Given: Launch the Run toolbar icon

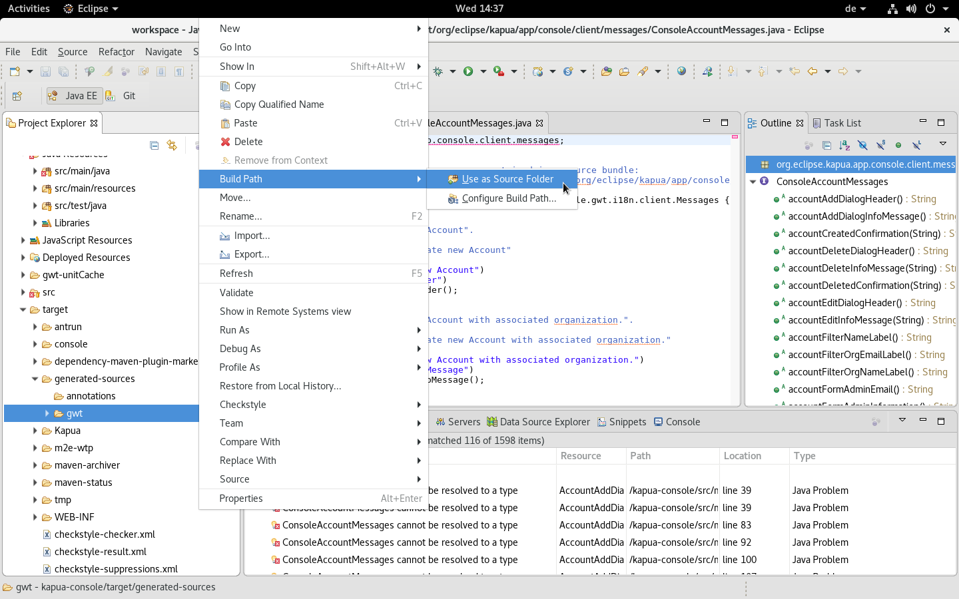Looking at the screenshot, I should click(468, 71).
